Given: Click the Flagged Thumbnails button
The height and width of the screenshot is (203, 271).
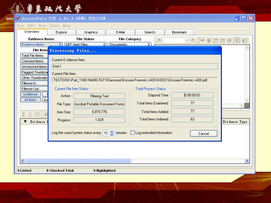Looking at the screenshot, I should click(34, 72).
